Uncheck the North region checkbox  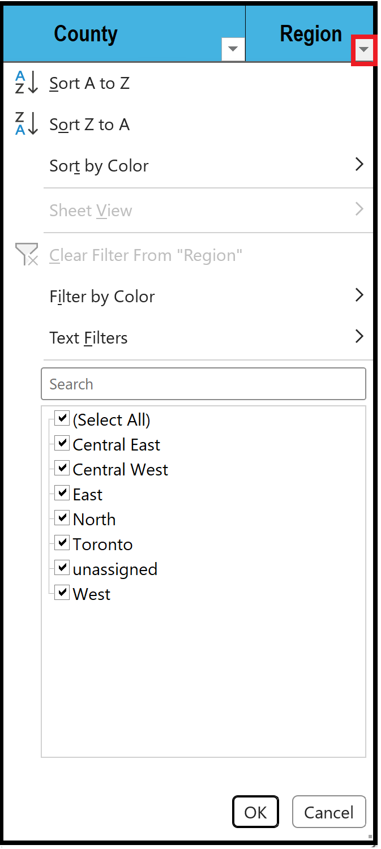[x=62, y=517]
